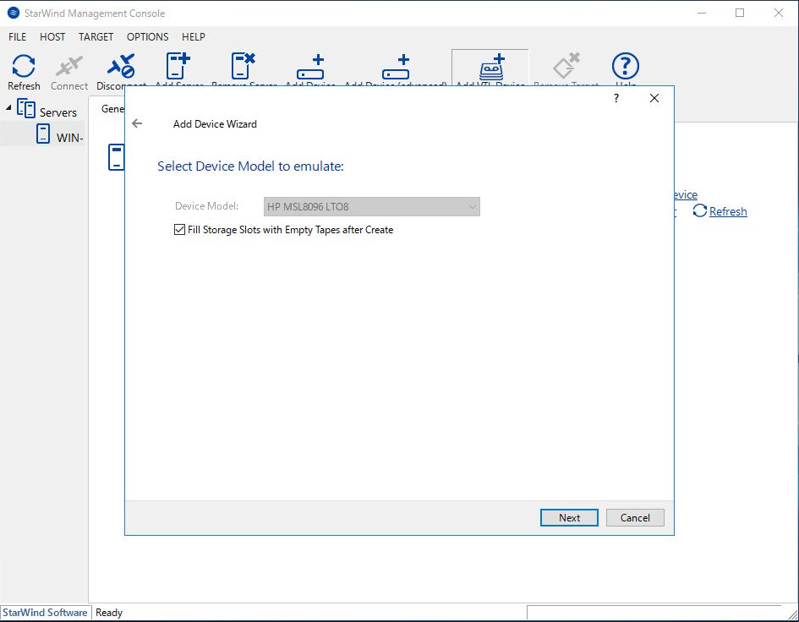
Task: Open the FILE menu
Action: 17,36
